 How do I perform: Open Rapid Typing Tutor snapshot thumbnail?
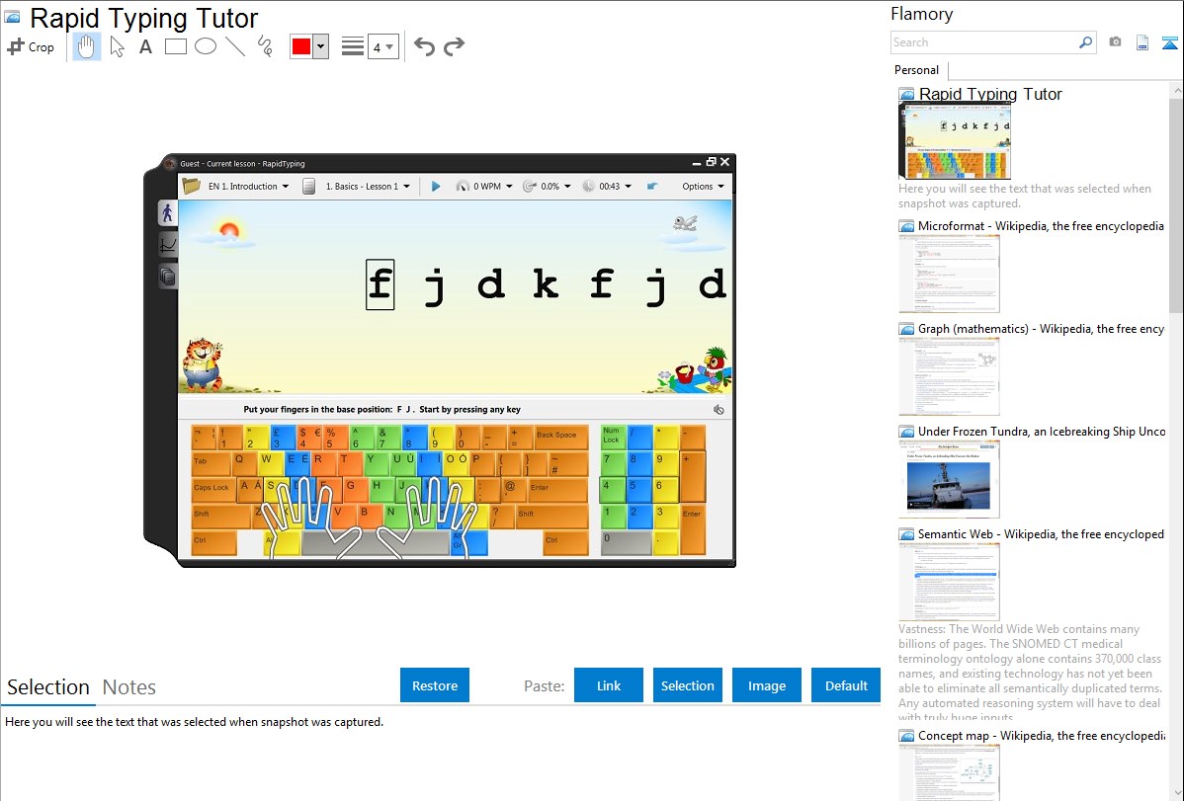[x=955, y=140]
